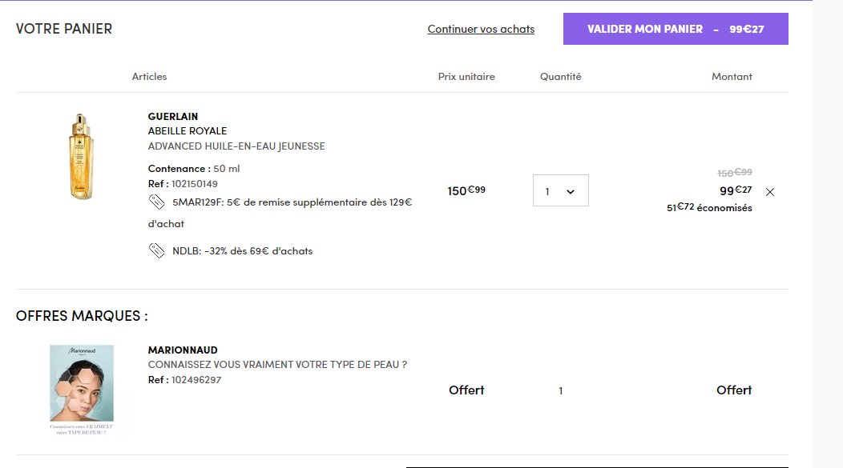843x468 pixels.
Task: Click the Prix unitaire column header
Action: tap(466, 77)
